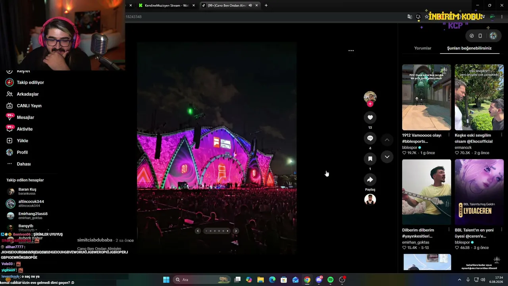The image size is (508, 286).
Task: Open Microsoft Edge from the taskbar
Action: click(272, 280)
